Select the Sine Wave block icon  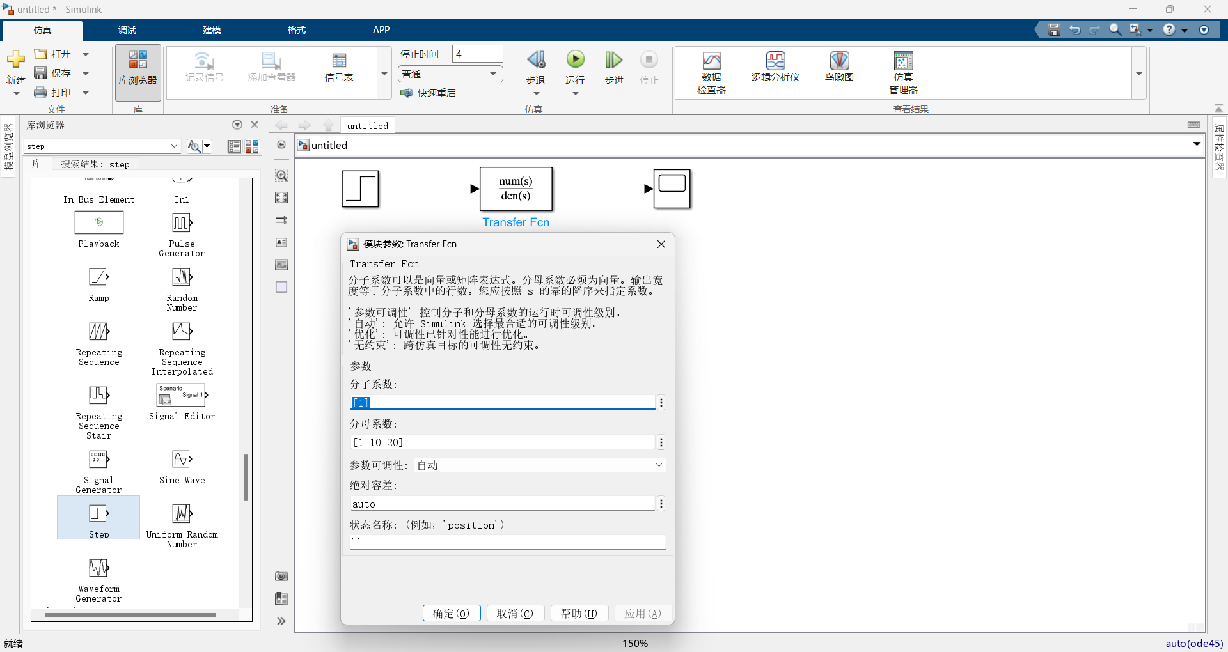[x=182, y=459]
